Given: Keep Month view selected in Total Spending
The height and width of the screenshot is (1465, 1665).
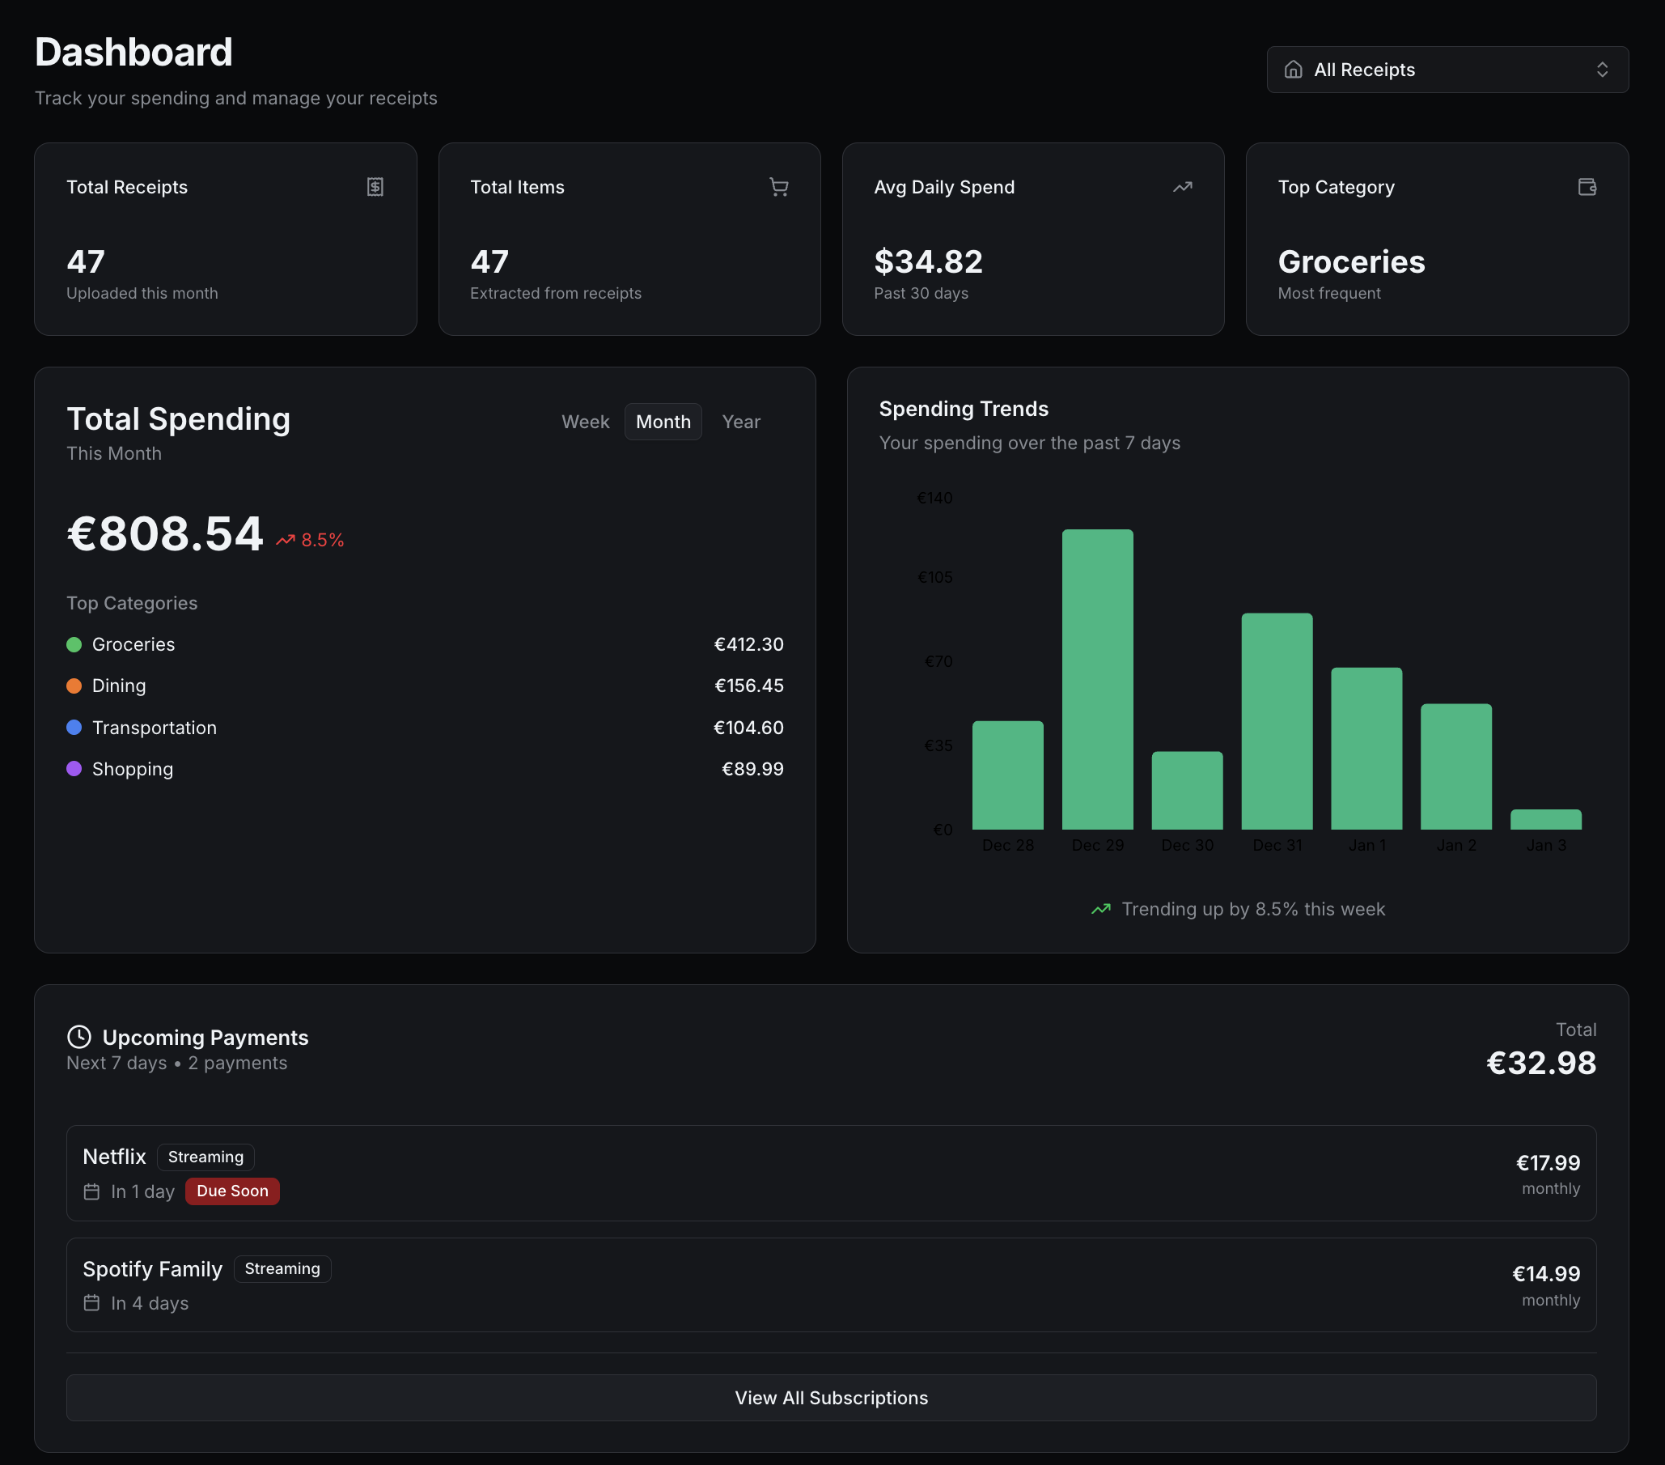Looking at the screenshot, I should coord(663,421).
